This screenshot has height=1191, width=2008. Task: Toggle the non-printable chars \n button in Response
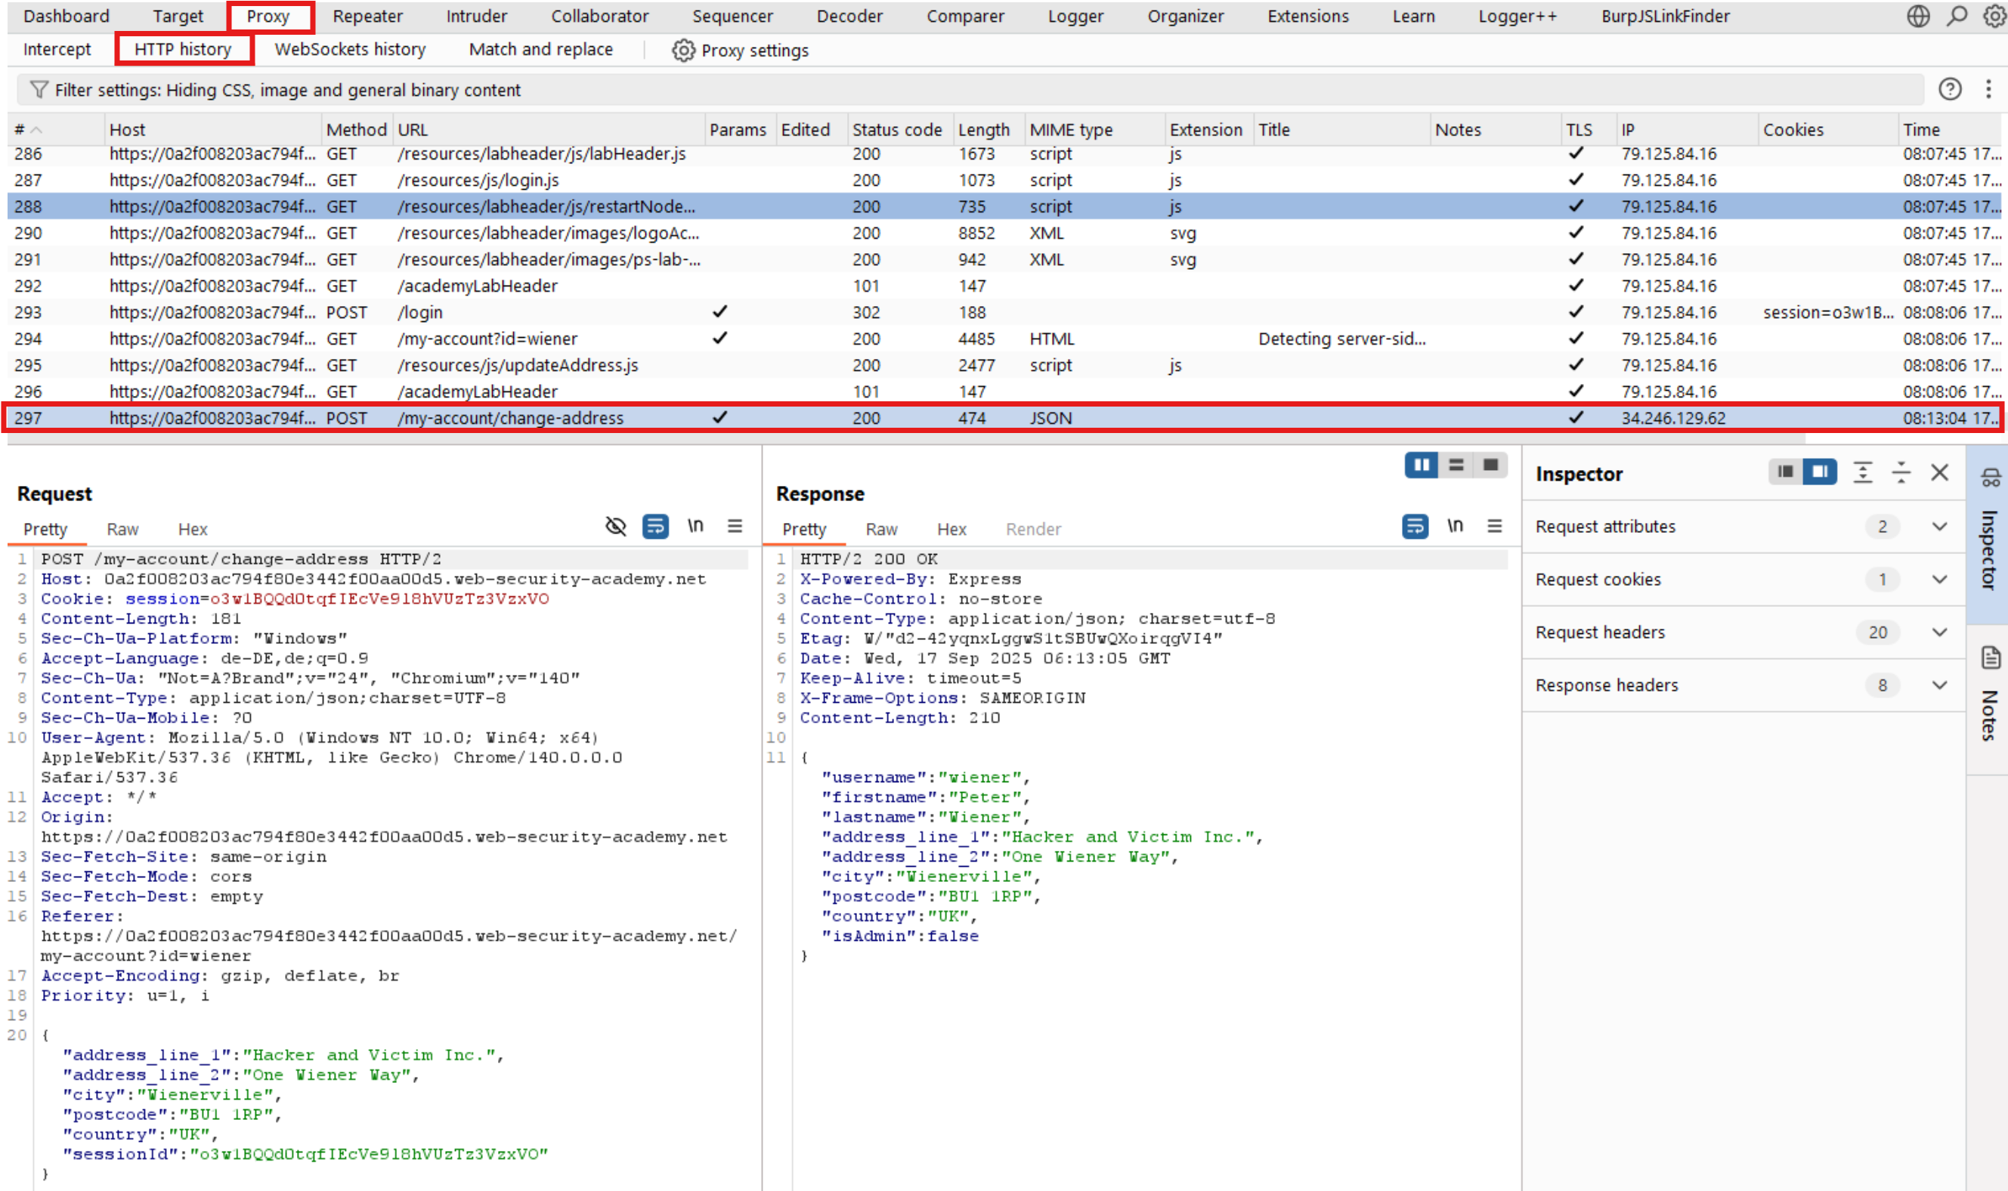[1454, 527]
